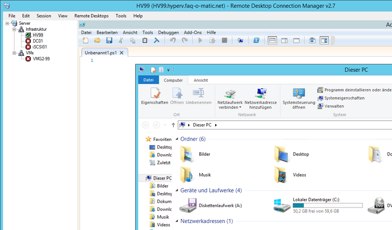Switch to the Ansicht ribbon tab in Explorer
Screen dimensions: 392x230
click(x=201, y=80)
